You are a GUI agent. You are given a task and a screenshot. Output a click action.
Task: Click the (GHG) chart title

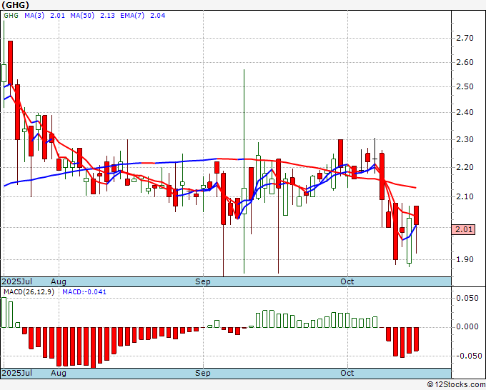16,5
